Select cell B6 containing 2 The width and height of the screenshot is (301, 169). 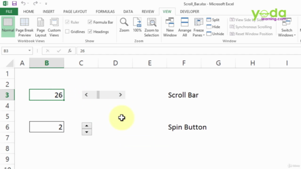pyautogui.click(x=47, y=127)
